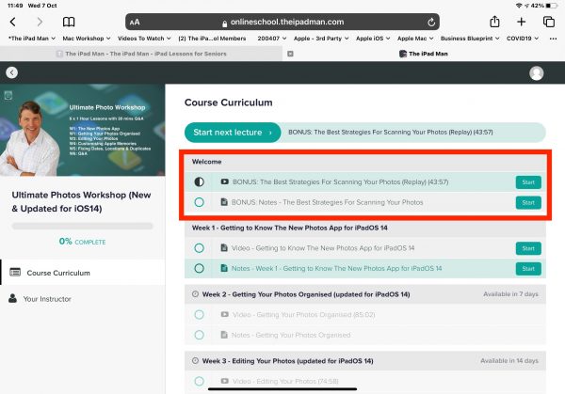
Task: Switch to The iPad Man tab
Action: (x=424, y=54)
